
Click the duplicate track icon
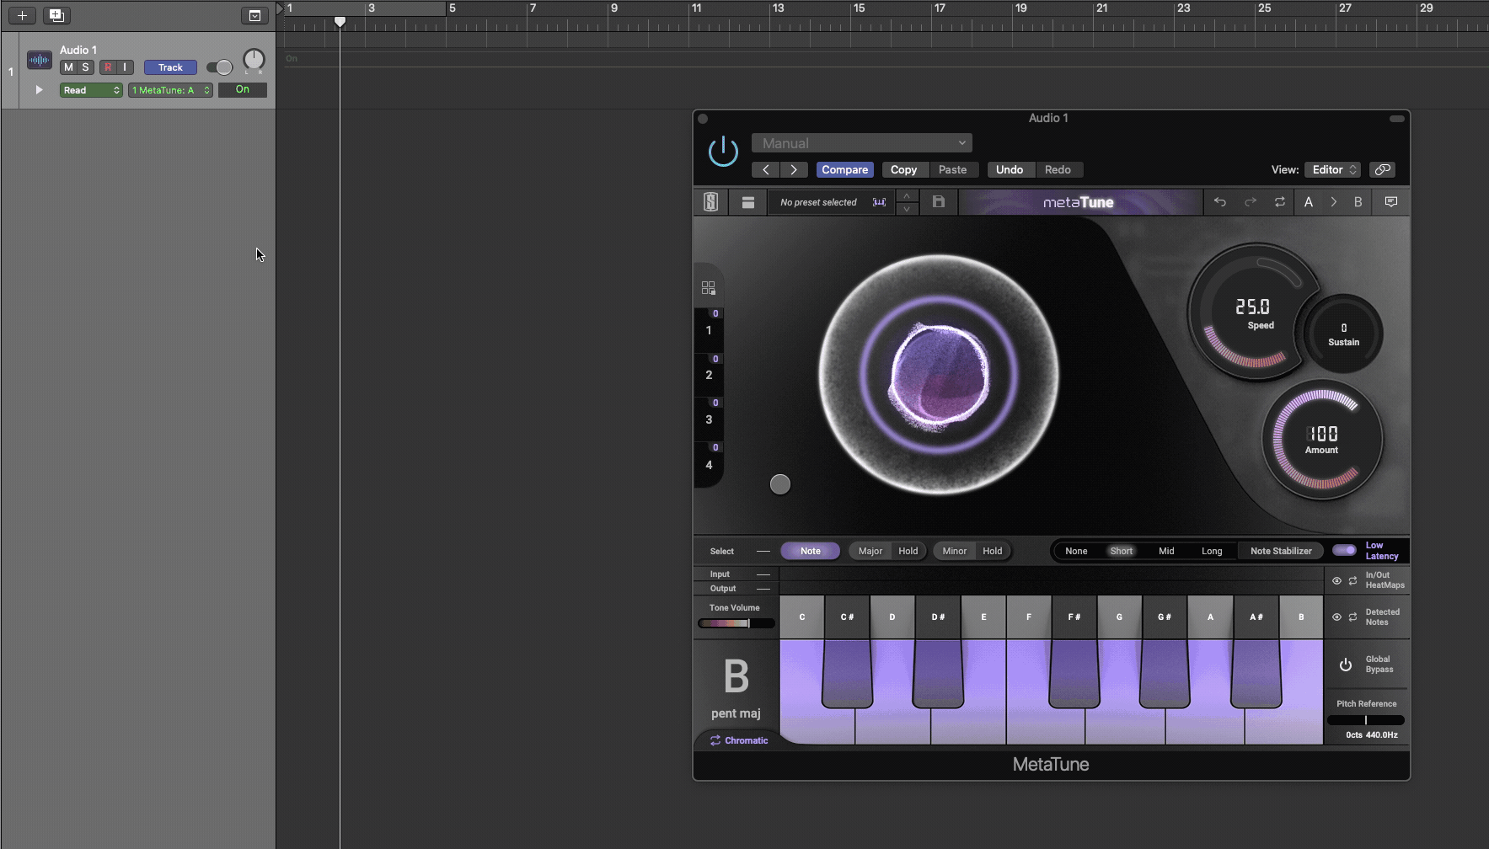[56, 15]
